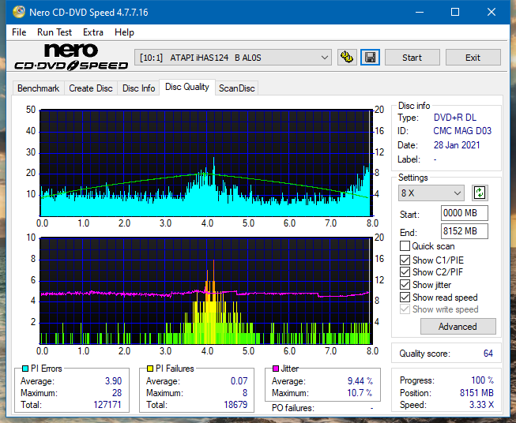The image size is (516, 423).
Task: Switch to the ScanDisc tab
Action: click(236, 88)
